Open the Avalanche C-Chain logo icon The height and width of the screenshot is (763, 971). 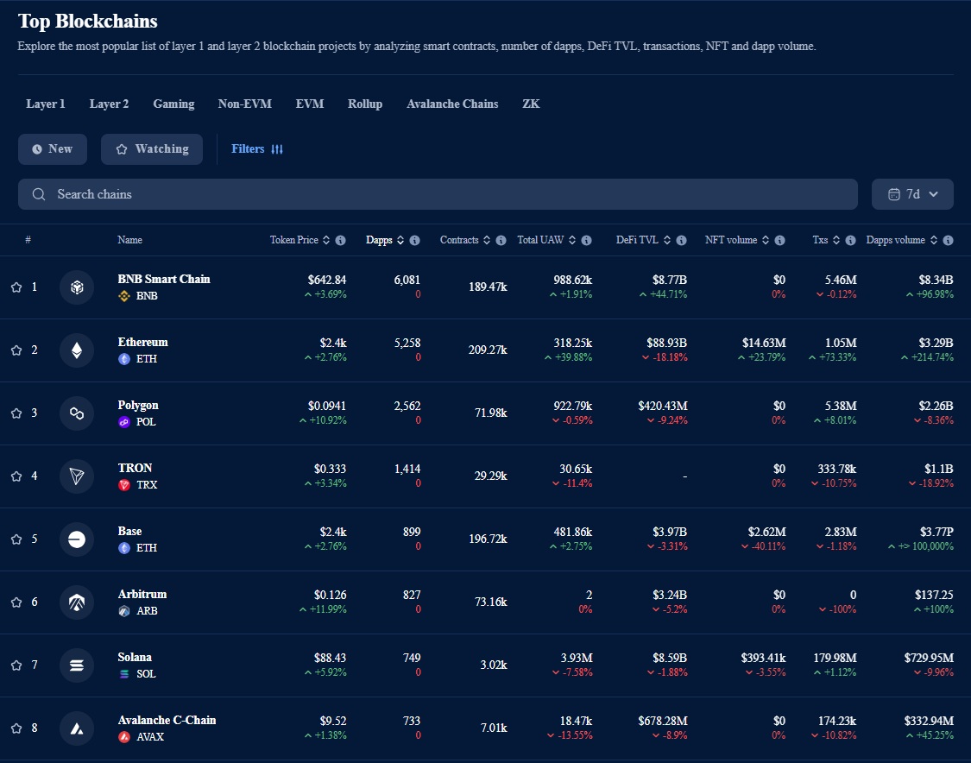(x=77, y=728)
